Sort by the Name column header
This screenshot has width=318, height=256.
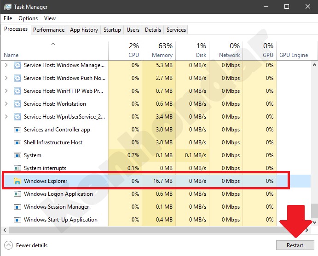54,51
